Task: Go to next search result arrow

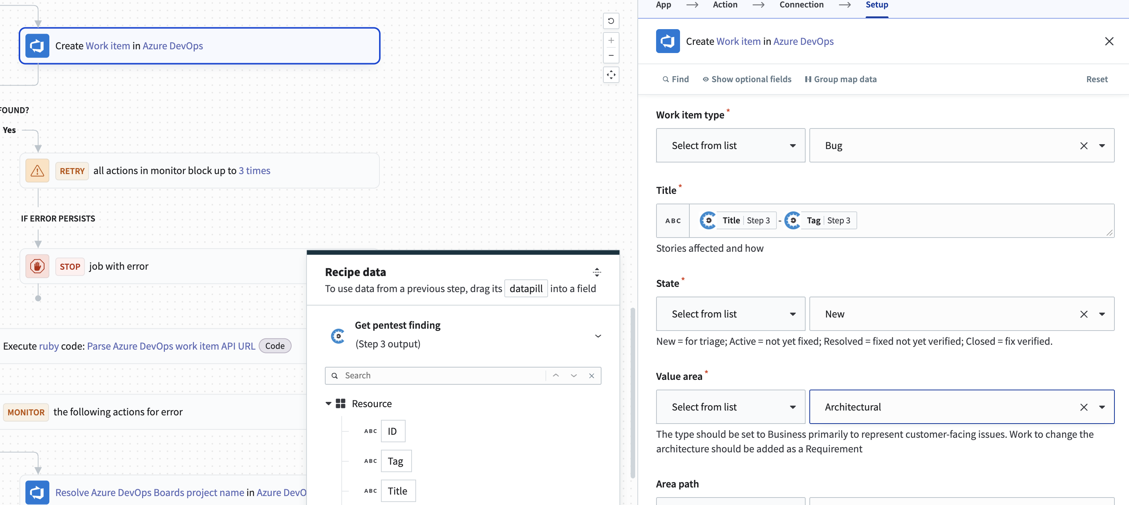Action: [x=574, y=375]
